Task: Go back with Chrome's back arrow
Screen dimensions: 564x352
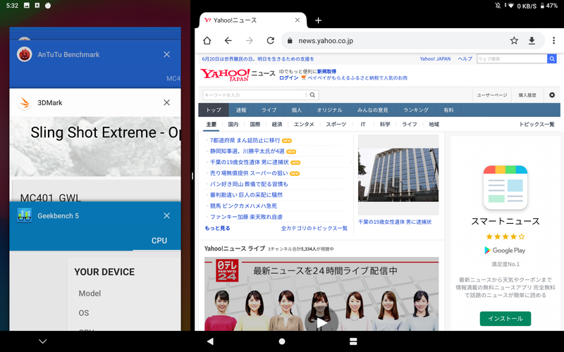Action: click(x=228, y=41)
